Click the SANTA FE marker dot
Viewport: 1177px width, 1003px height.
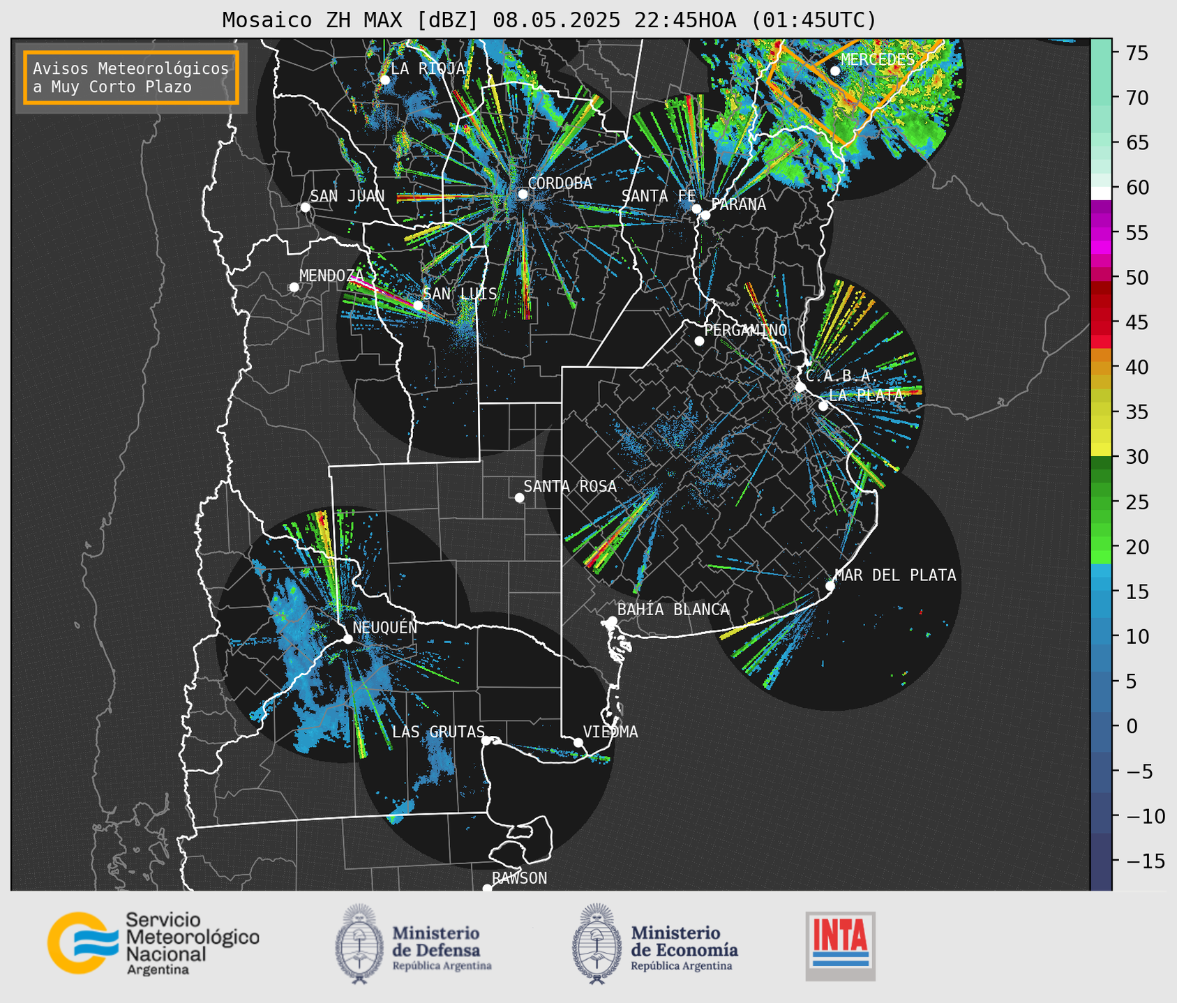click(696, 209)
